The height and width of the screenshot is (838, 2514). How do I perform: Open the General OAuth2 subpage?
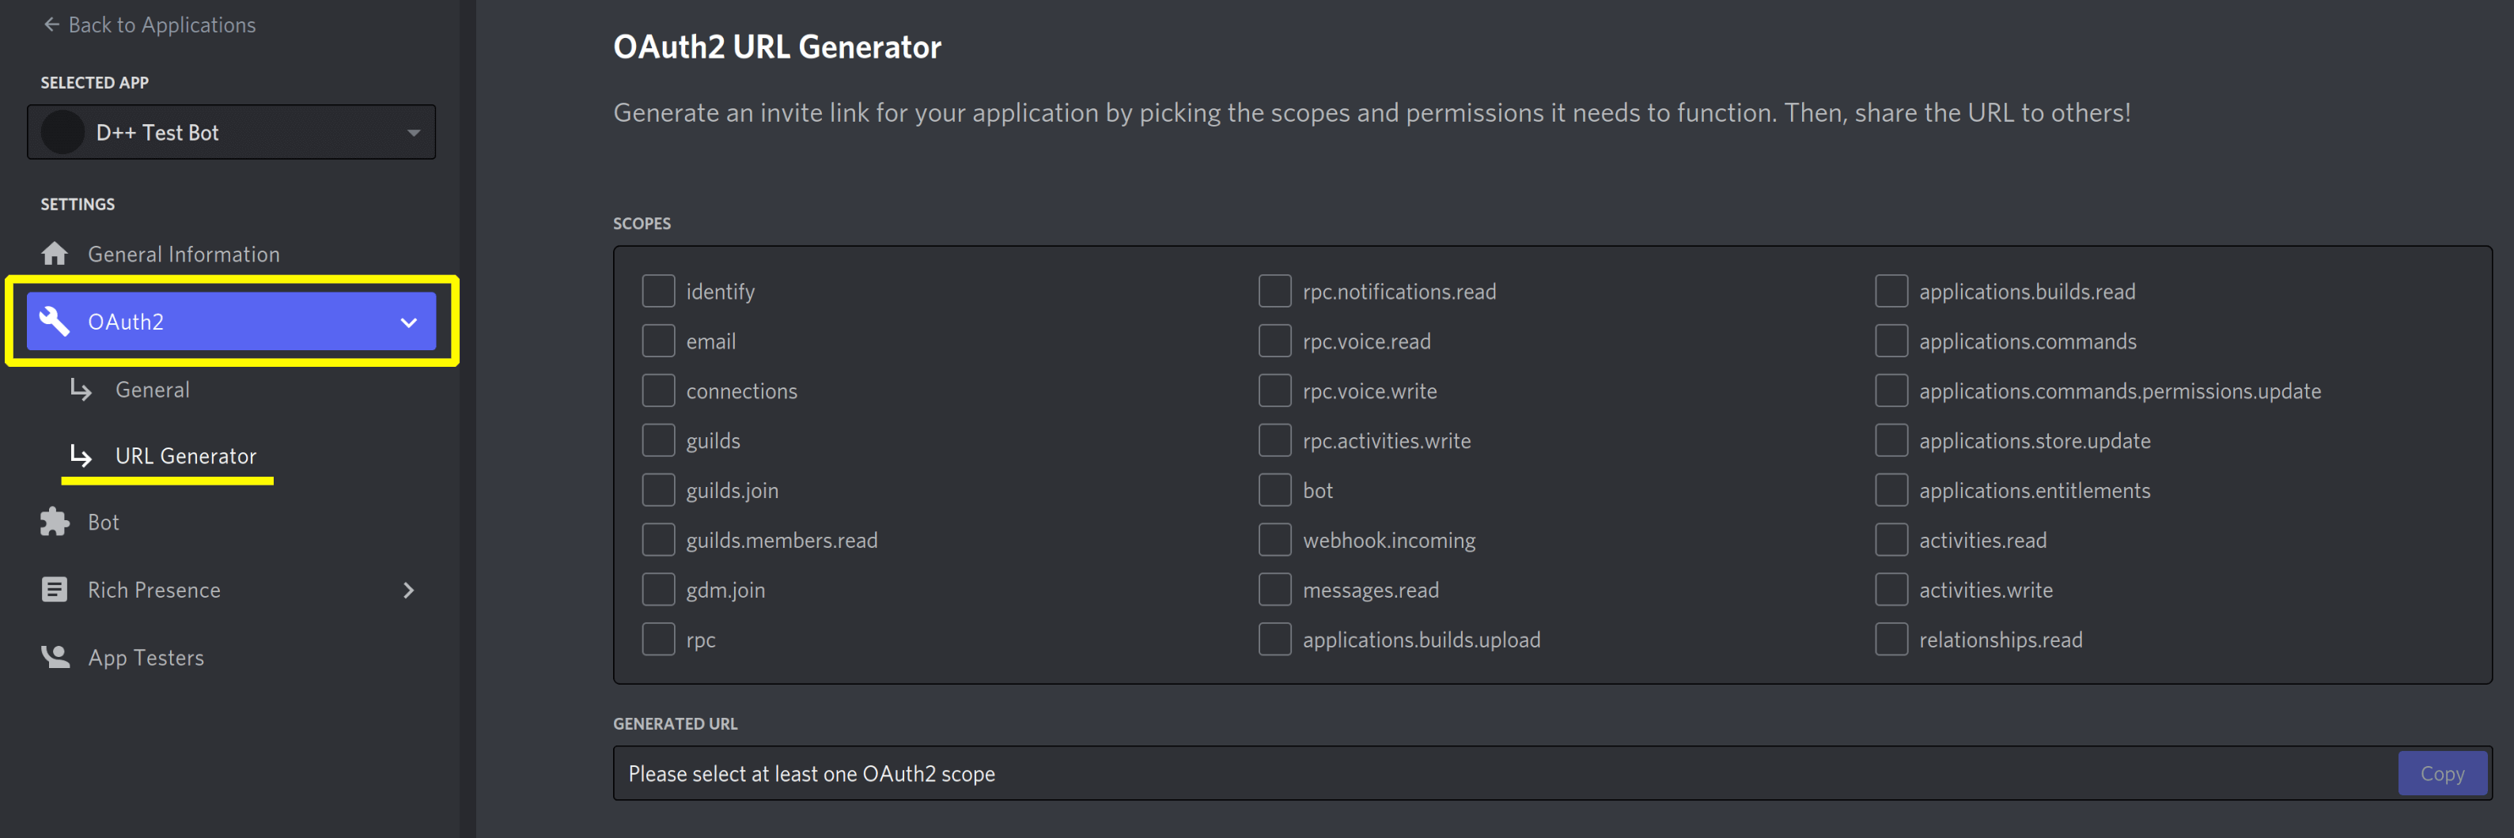tap(152, 389)
